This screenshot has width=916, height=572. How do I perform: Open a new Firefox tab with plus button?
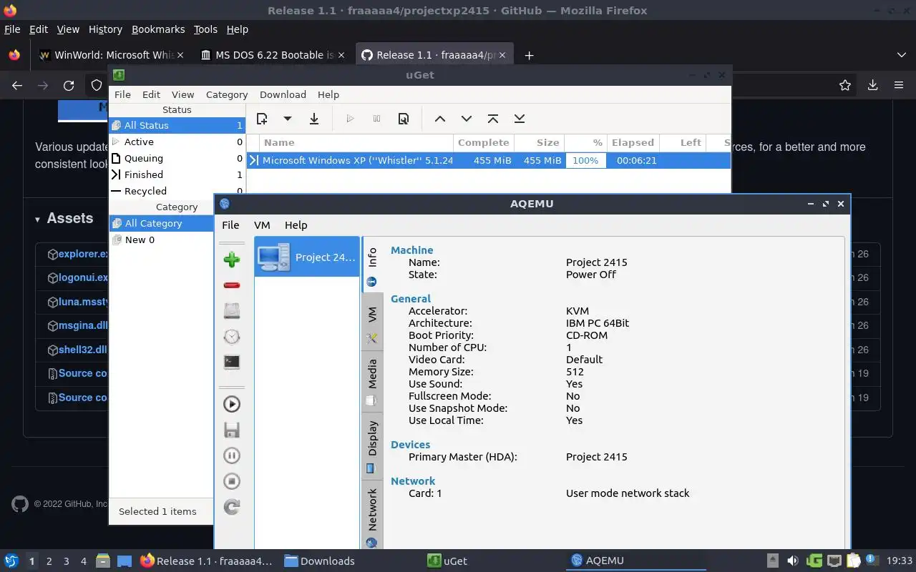point(529,55)
